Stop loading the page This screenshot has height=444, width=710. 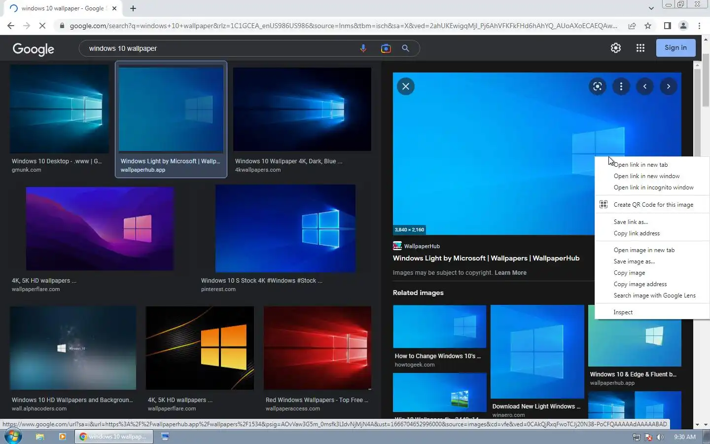coord(42,26)
